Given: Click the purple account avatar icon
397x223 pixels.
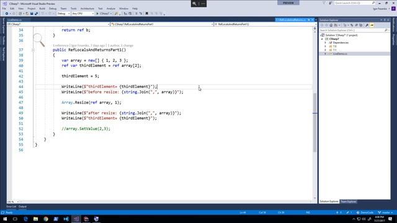Looking at the screenshot, I should coord(393,9).
